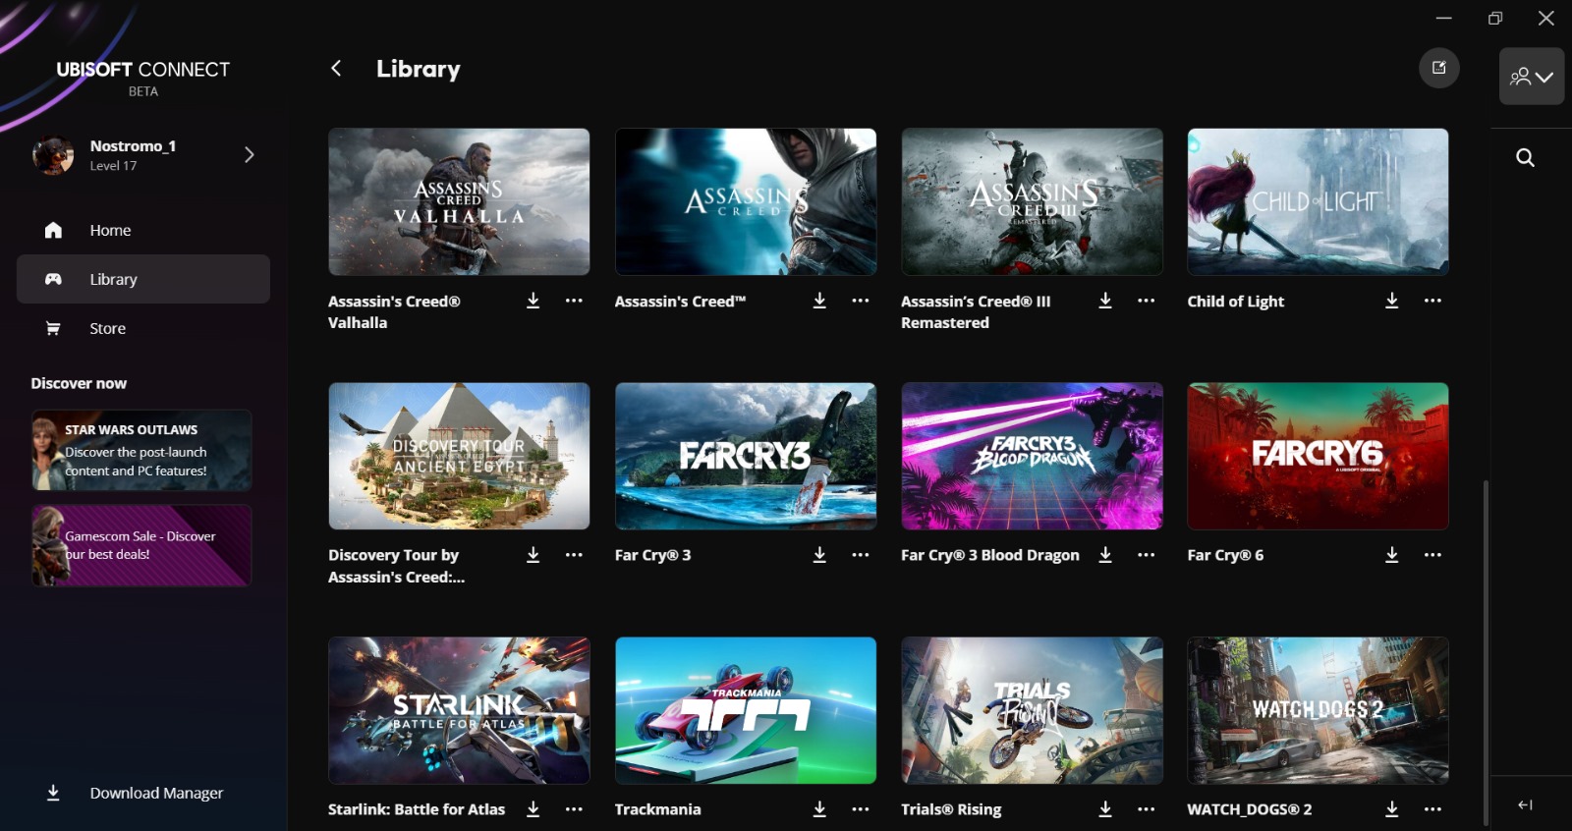Select the Far Cry 3 cover image
This screenshot has width=1572, height=831.
746,456
